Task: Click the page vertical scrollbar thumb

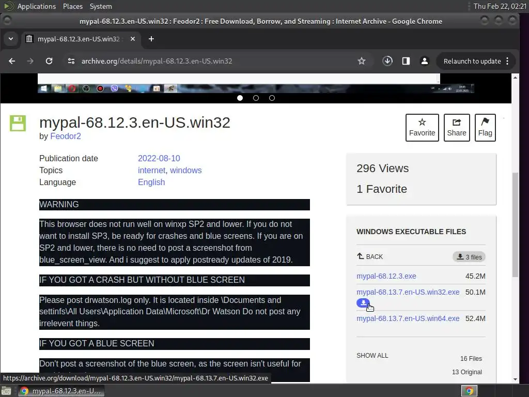Action: [x=515, y=224]
